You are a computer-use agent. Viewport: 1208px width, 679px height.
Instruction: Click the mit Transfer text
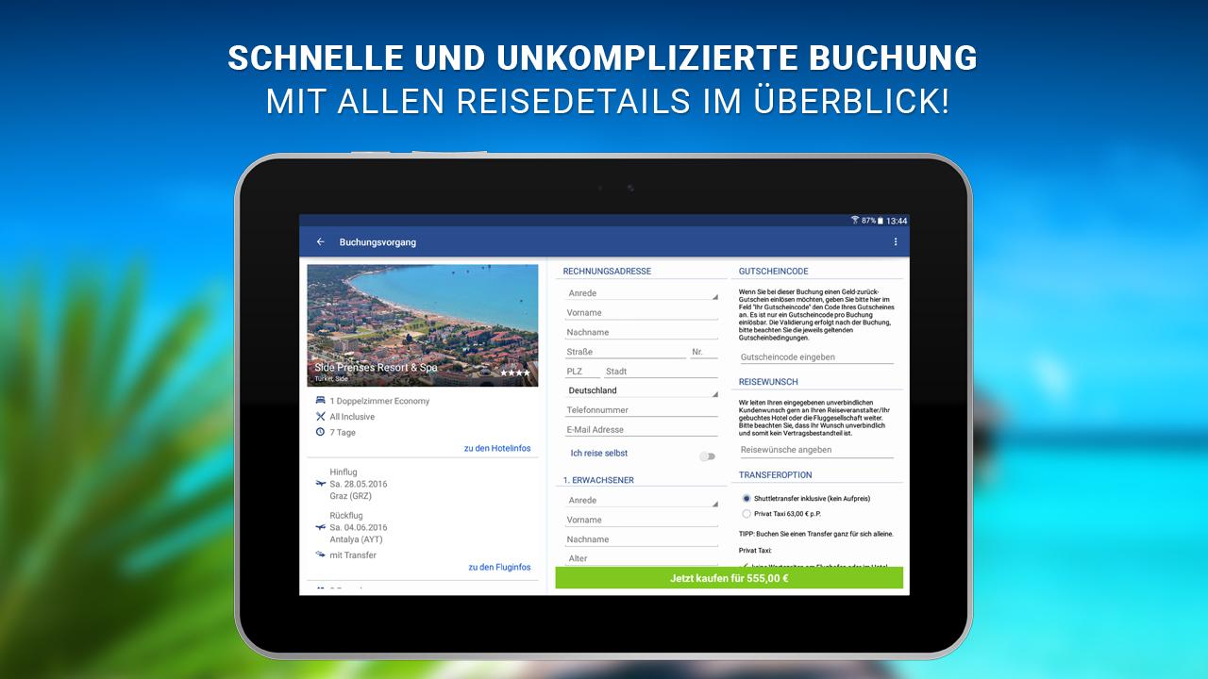353,555
